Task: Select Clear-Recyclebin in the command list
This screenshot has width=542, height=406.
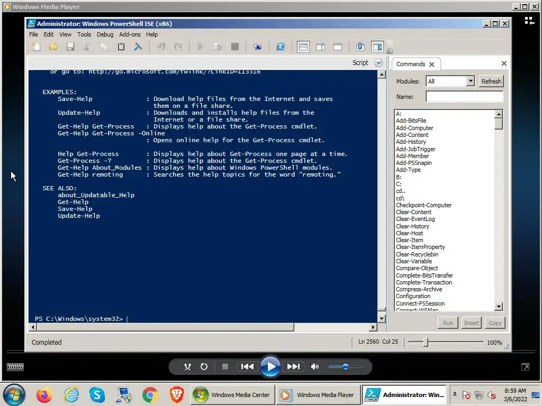Action: [417, 254]
